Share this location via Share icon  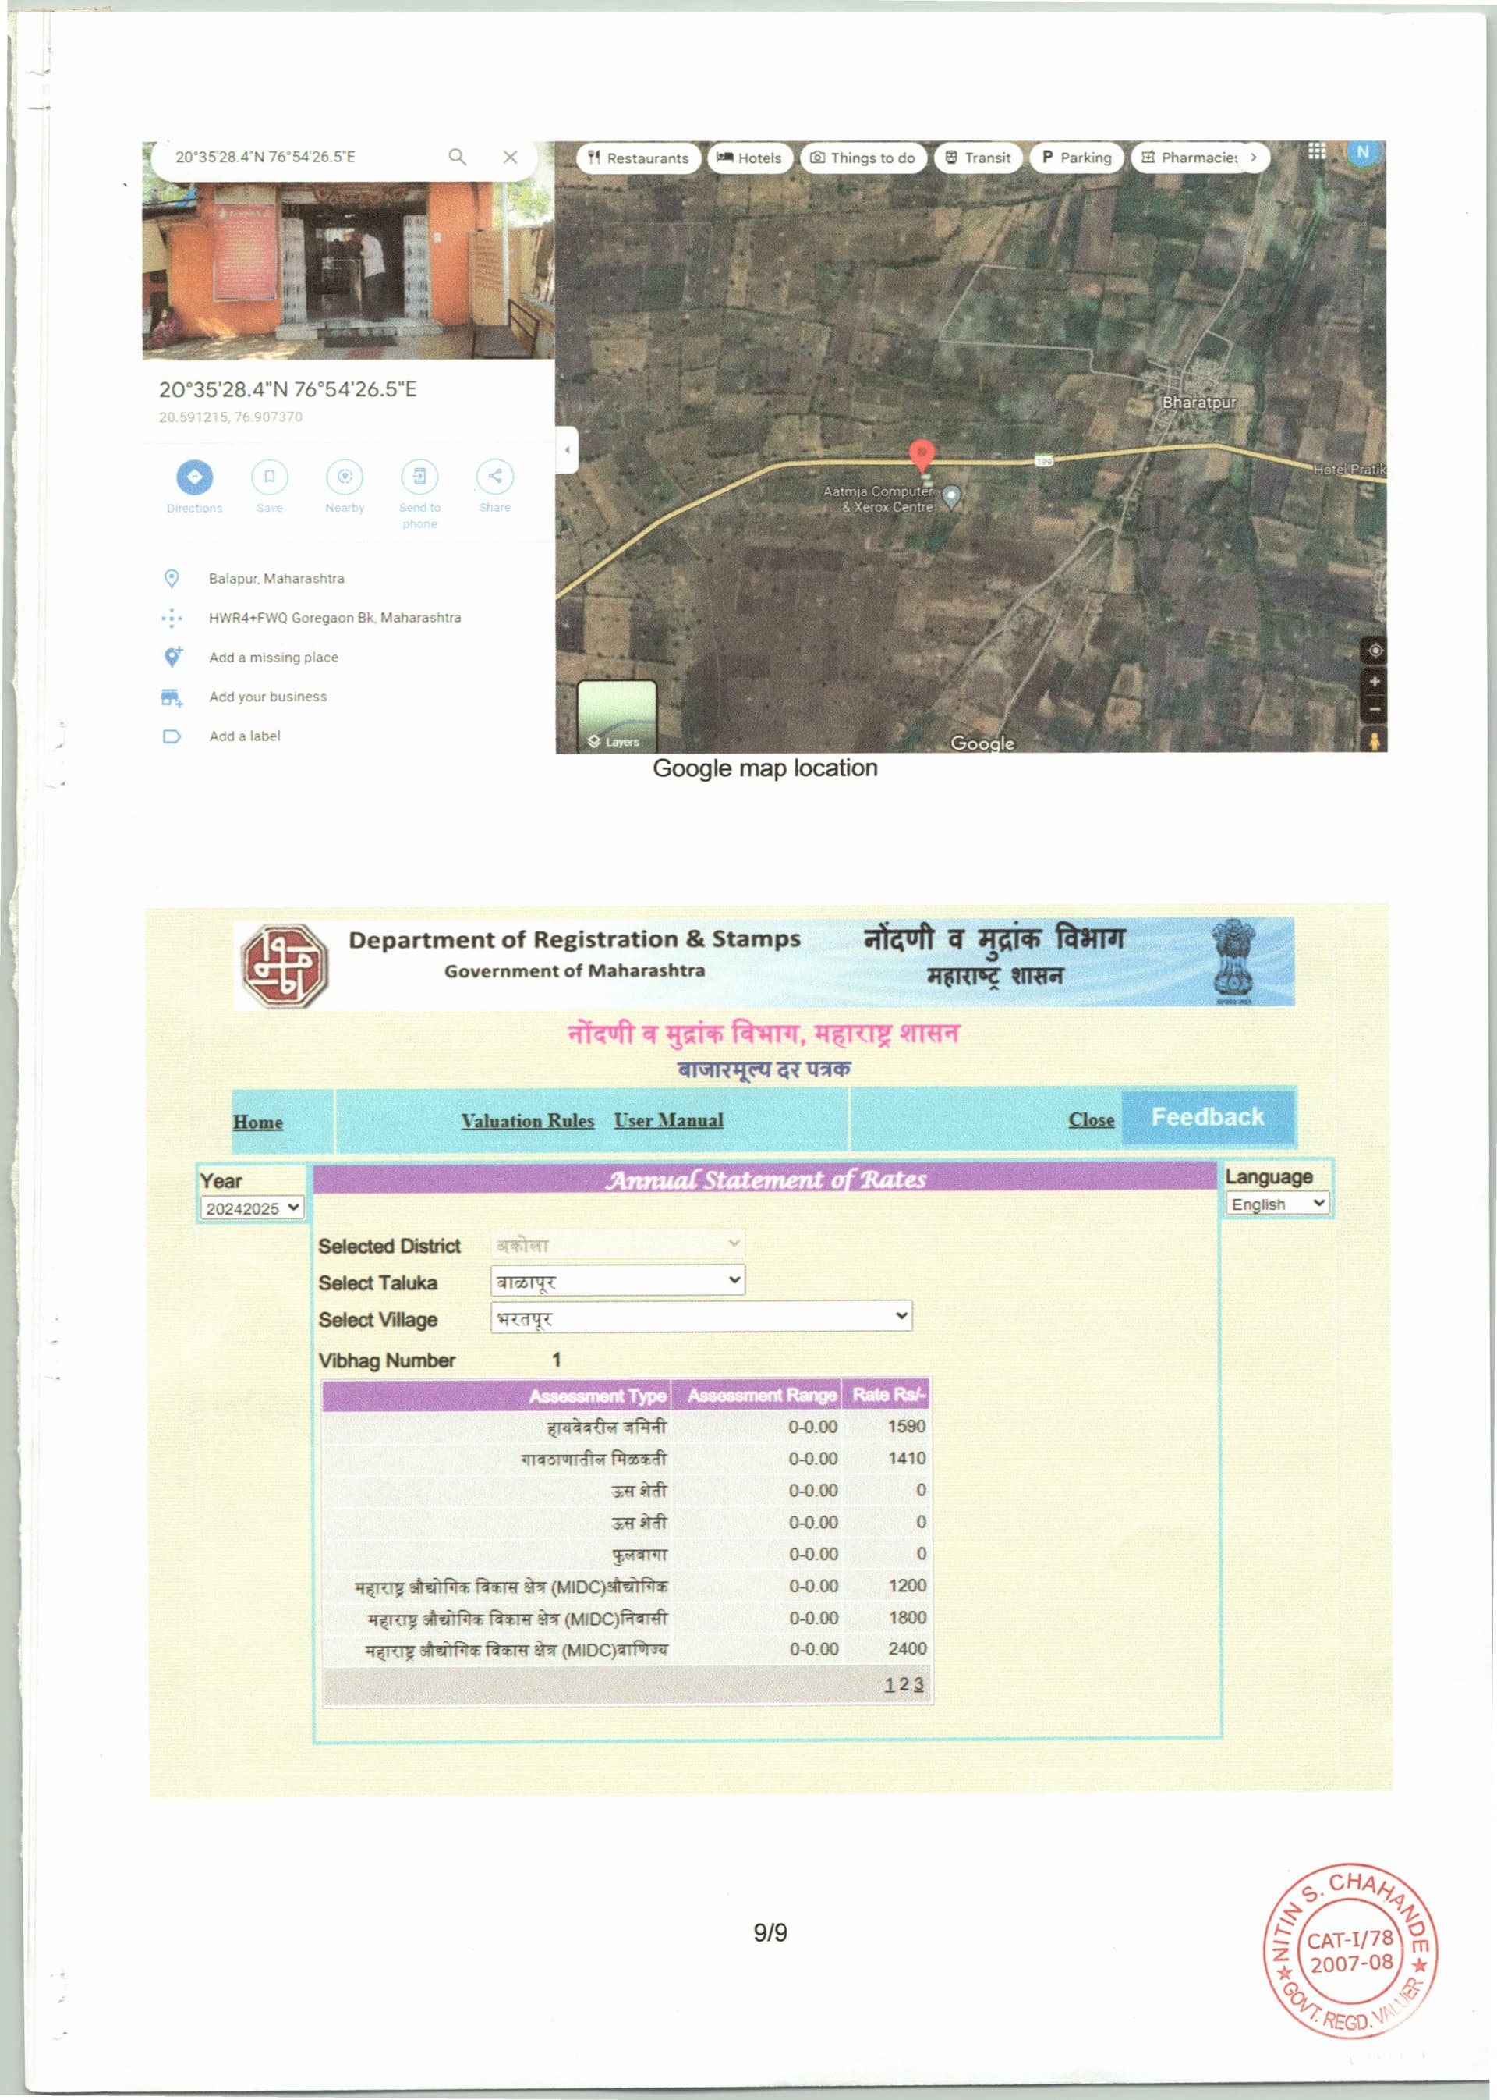tap(495, 477)
